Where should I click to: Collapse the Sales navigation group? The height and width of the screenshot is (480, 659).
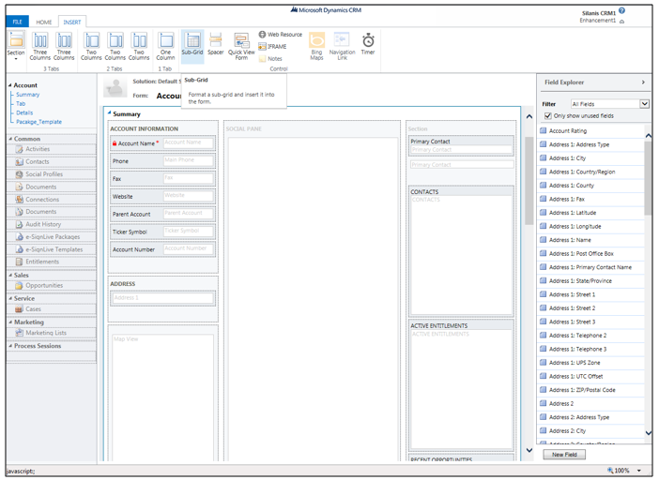[x=10, y=276]
